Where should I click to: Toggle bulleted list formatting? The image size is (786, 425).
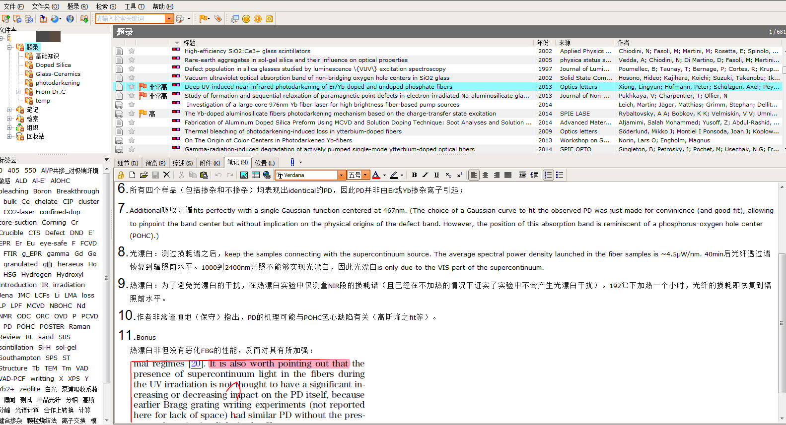point(560,175)
